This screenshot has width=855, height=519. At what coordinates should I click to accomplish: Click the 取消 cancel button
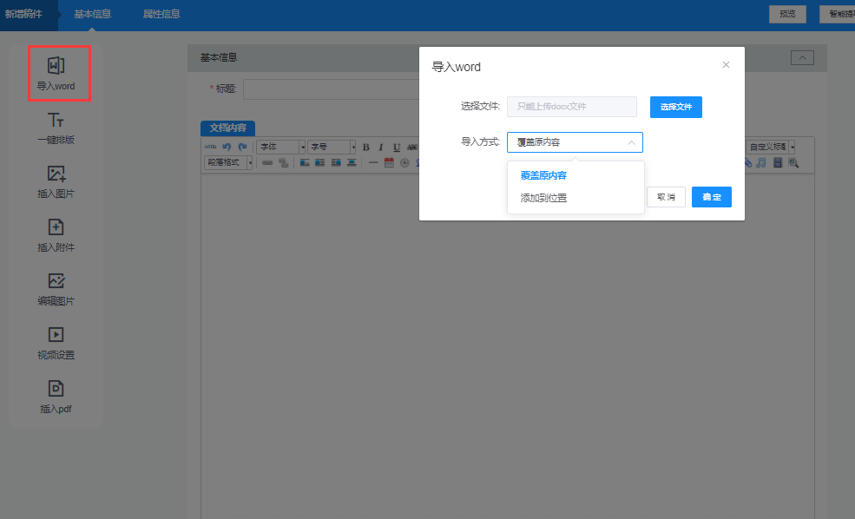(x=666, y=197)
